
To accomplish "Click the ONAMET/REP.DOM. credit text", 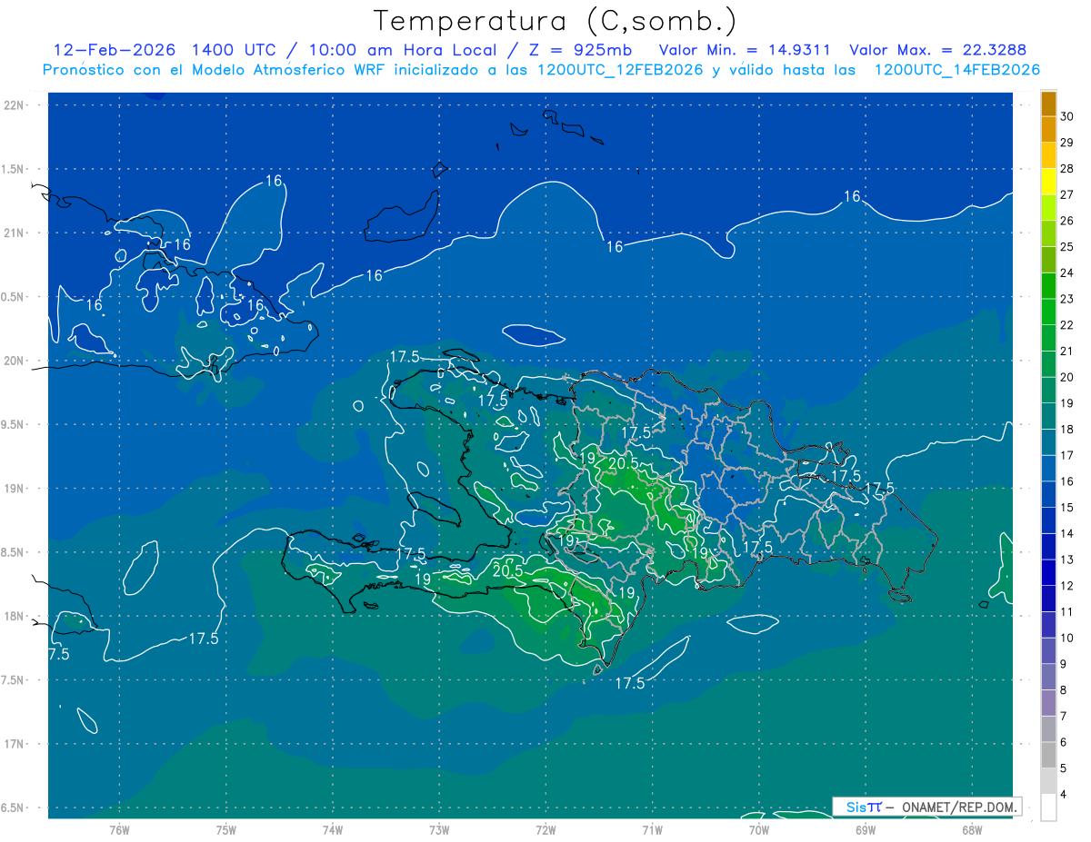I will coord(956,807).
